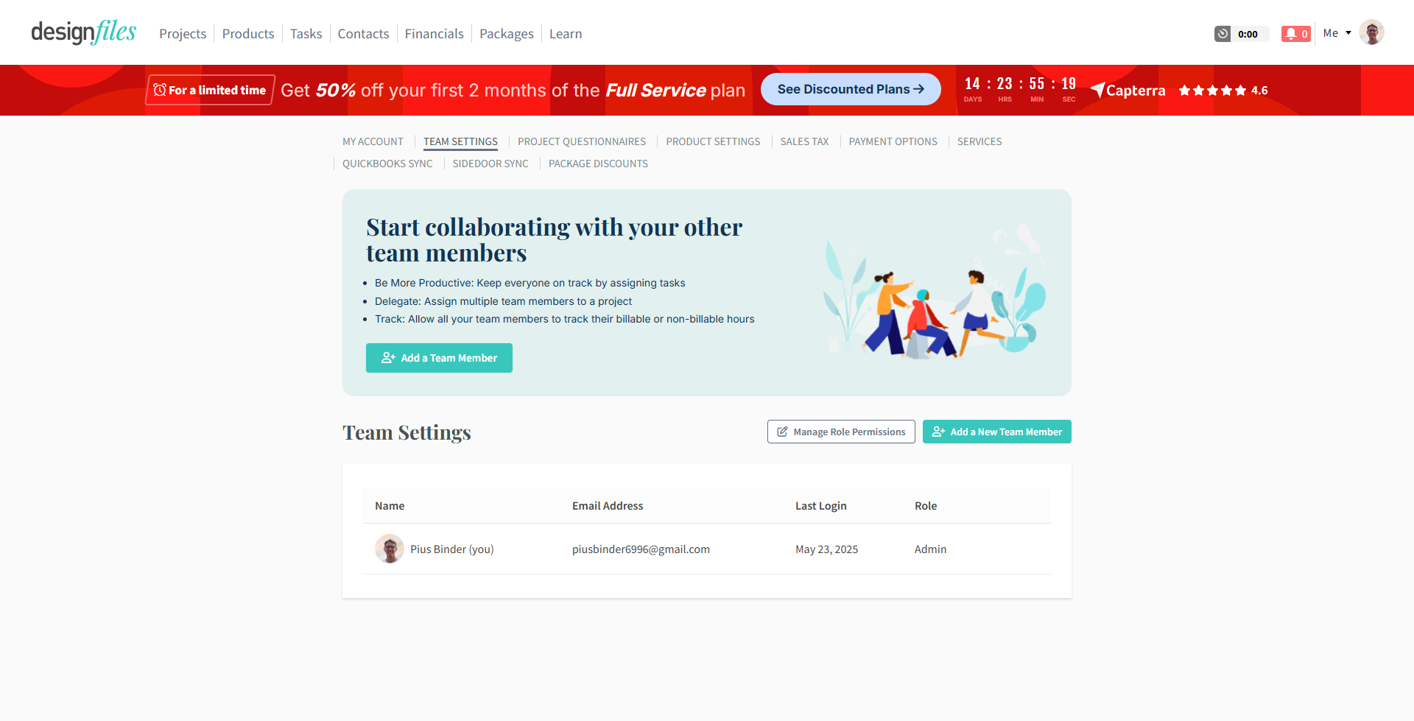Viewport: 1414px width, 721px height.
Task: Click the profile avatar in top bar
Action: (x=1371, y=32)
